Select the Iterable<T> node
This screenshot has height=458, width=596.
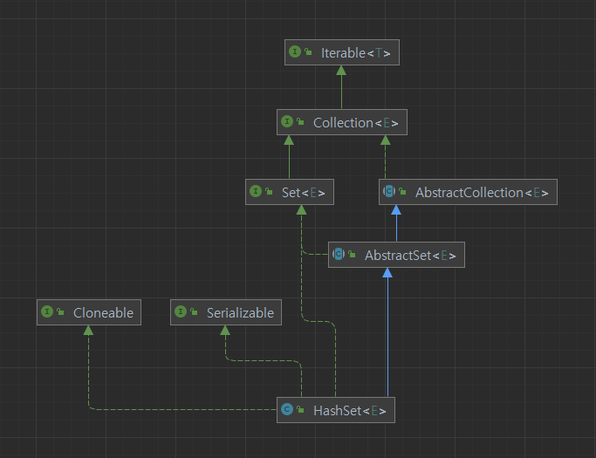(x=342, y=52)
